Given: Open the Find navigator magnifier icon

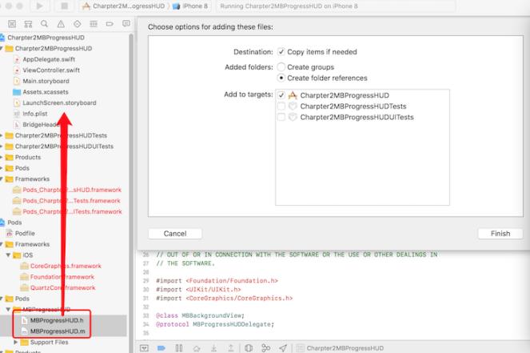Looking at the screenshot, I should [x=43, y=24].
